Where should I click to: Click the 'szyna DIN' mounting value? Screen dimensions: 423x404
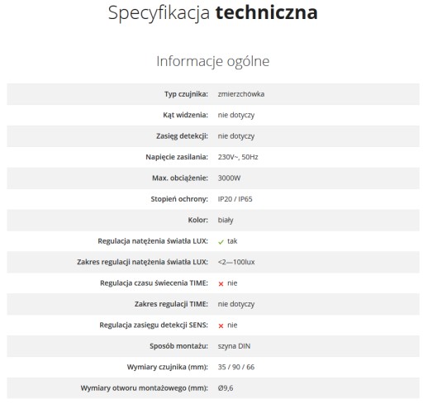coord(234,346)
